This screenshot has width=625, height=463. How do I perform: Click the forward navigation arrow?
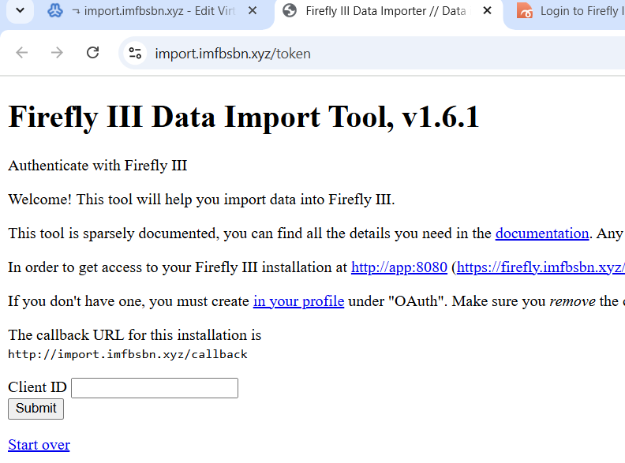pos(57,53)
